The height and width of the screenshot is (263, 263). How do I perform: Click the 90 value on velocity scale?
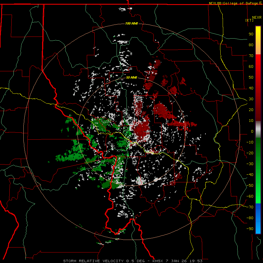pyautogui.click(x=251, y=34)
